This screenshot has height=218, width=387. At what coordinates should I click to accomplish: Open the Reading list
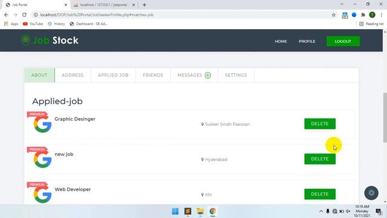(371, 24)
